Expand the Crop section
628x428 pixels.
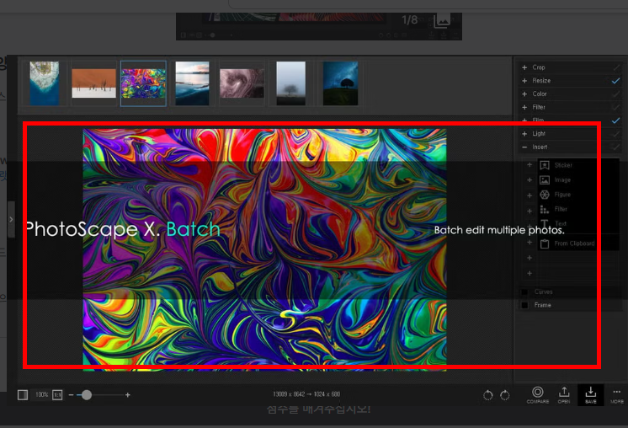[x=524, y=67]
